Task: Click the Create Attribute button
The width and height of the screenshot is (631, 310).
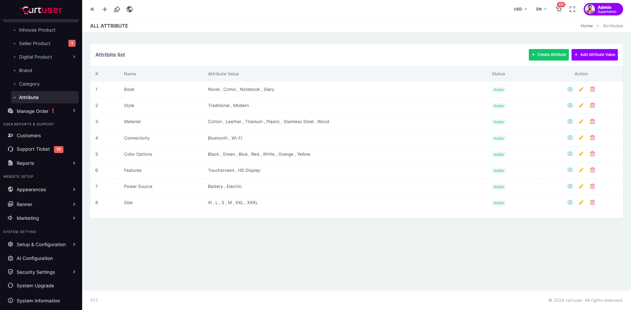Action: pyautogui.click(x=549, y=55)
